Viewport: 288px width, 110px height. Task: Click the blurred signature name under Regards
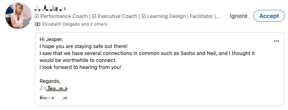[53, 89]
